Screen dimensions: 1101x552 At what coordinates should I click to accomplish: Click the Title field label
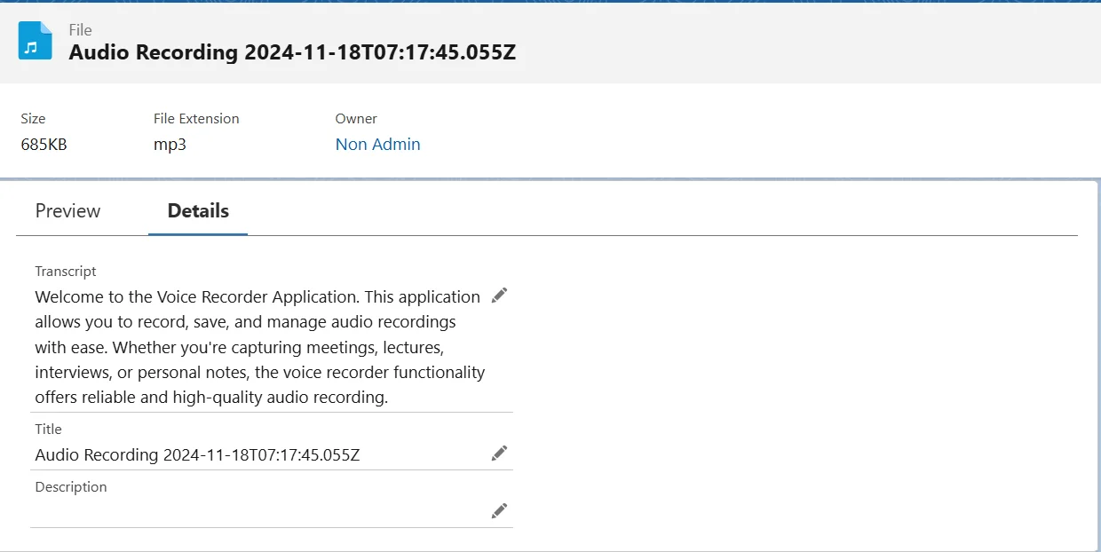[x=48, y=430]
